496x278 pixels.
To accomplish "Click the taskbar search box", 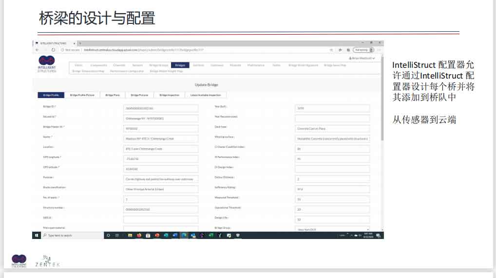I will click(x=72, y=235).
